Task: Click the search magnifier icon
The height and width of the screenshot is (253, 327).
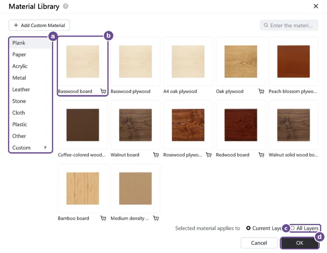Action: (x=266, y=25)
